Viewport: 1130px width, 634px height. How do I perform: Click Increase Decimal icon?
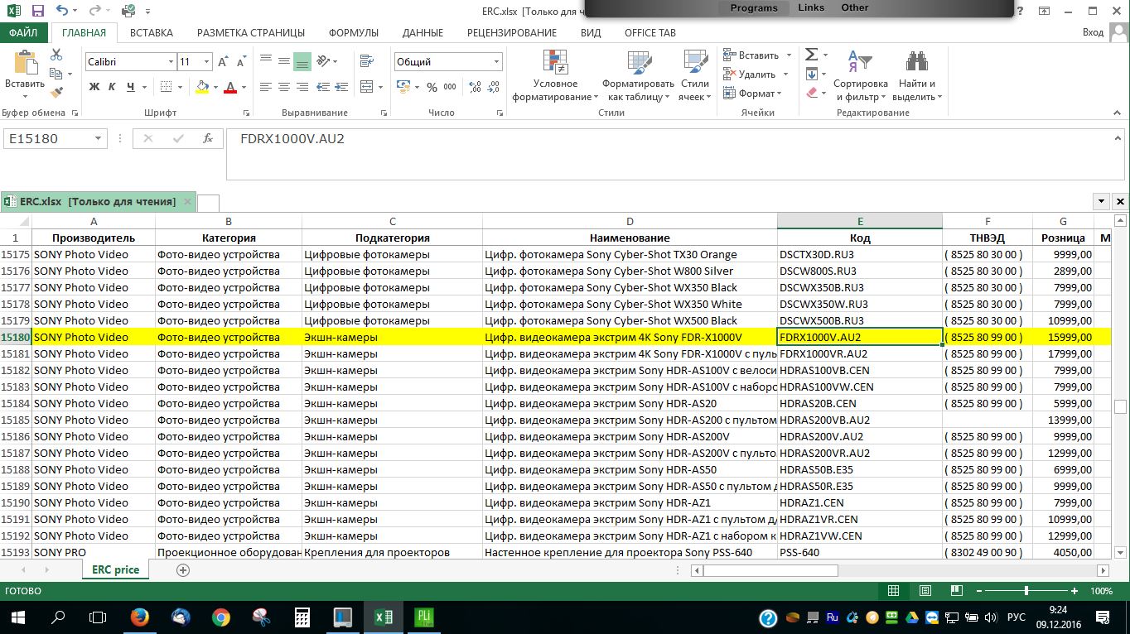pos(473,87)
